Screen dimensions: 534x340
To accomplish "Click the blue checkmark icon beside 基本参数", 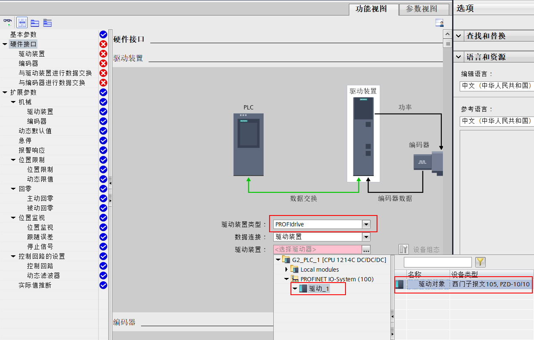I will click(103, 34).
